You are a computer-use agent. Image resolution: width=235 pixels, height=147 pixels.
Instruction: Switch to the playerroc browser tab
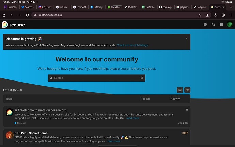coord(183,7)
